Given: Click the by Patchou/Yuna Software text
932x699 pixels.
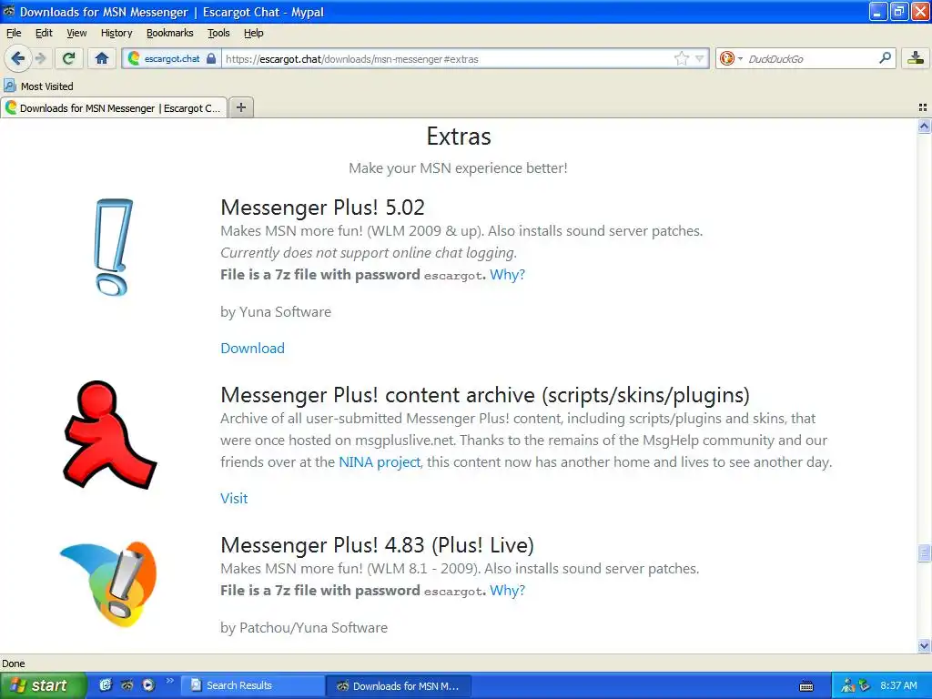Looking at the screenshot, I should tap(304, 628).
